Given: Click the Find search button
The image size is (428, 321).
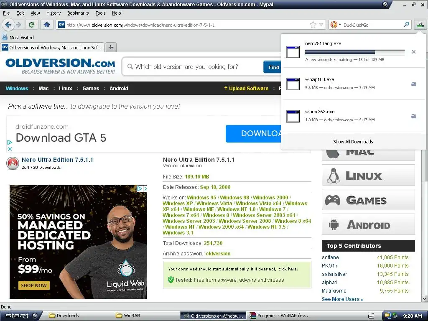Looking at the screenshot, I should coord(273,67).
